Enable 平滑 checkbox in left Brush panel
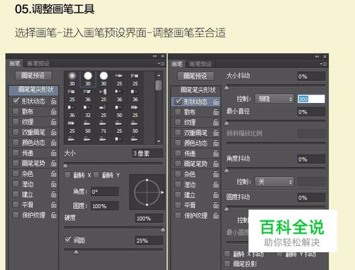The image size is (355, 270). point(16,205)
